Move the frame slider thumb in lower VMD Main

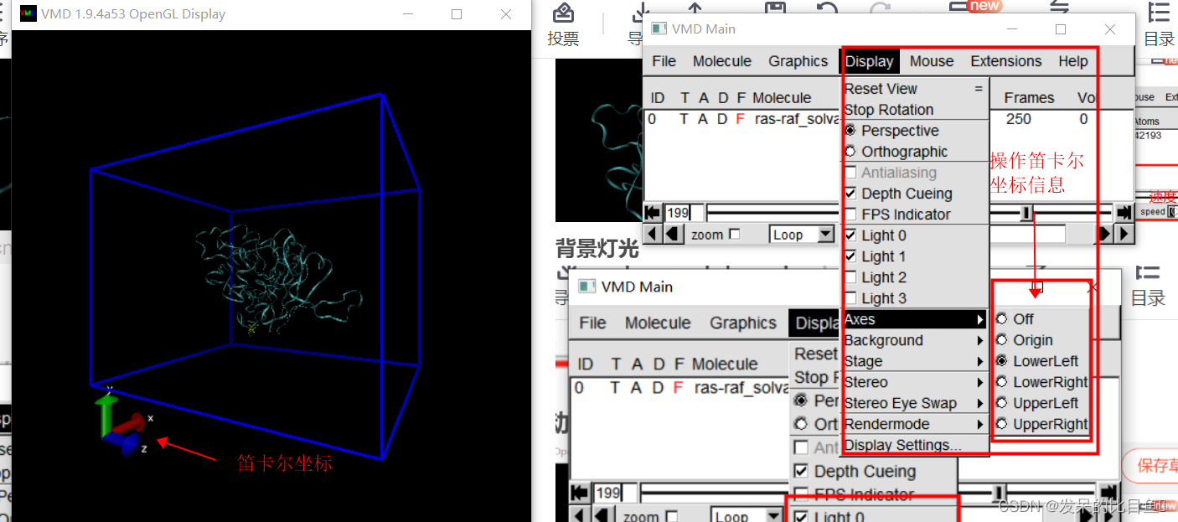(x=999, y=493)
